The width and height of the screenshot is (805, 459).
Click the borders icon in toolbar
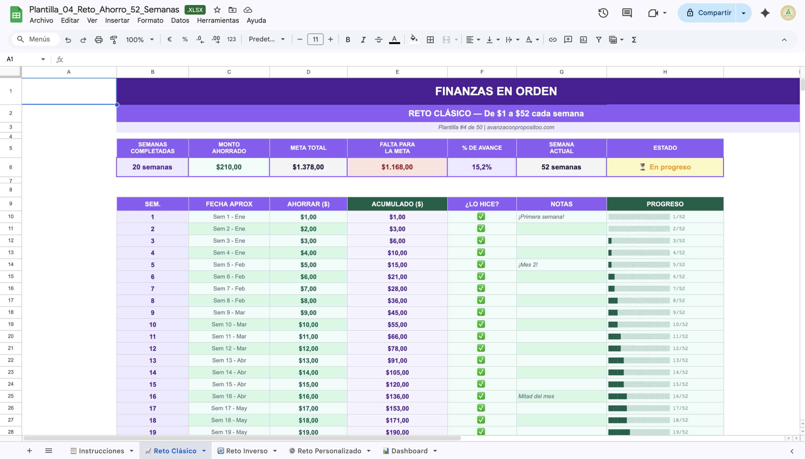tap(430, 40)
